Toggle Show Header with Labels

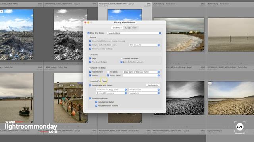click(x=90, y=85)
